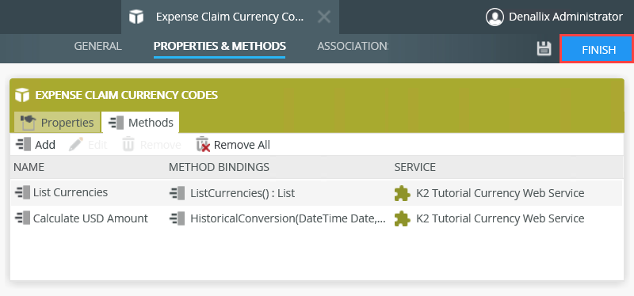Click the binding icon beside ListCurrencies()
The width and height of the screenshot is (634, 296).
click(x=177, y=192)
